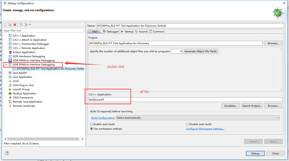This screenshot has width=289, height=161.
Task: Click the Revert button
Action: coord(253,142)
